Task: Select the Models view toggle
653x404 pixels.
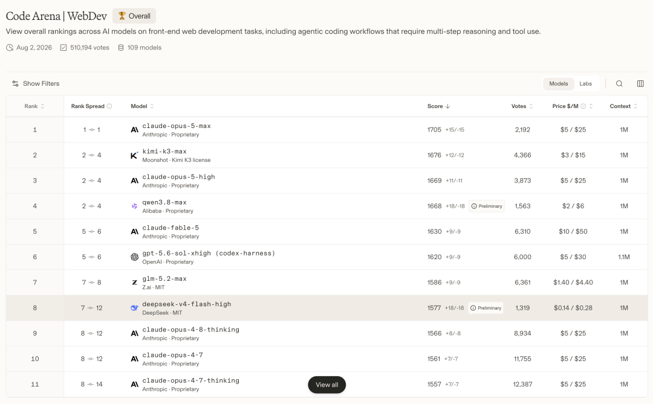Action: [x=559, y=83]
